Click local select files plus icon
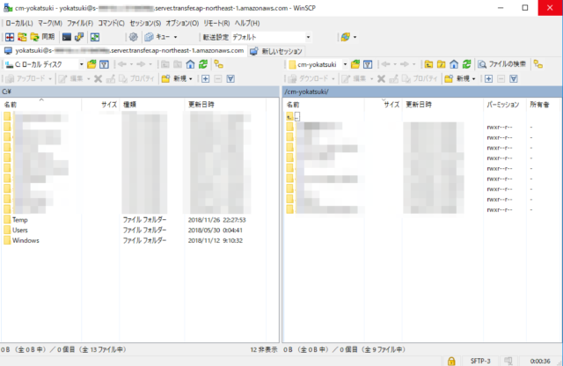The height and width of the screenshot is (366, 563). tap(205, 78)
